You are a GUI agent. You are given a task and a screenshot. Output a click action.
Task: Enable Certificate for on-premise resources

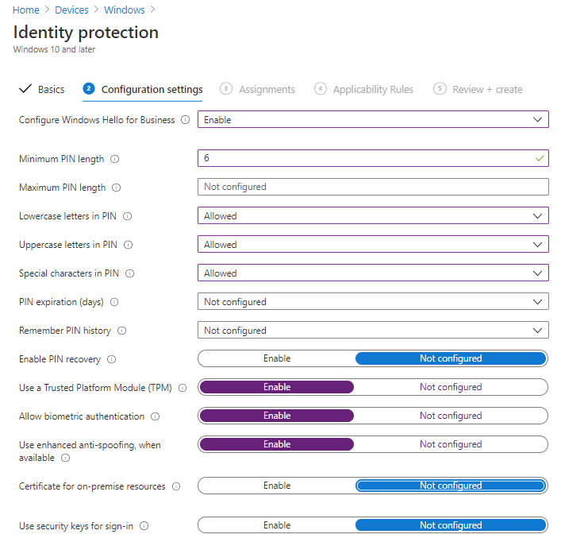click(x=277, y=486)
